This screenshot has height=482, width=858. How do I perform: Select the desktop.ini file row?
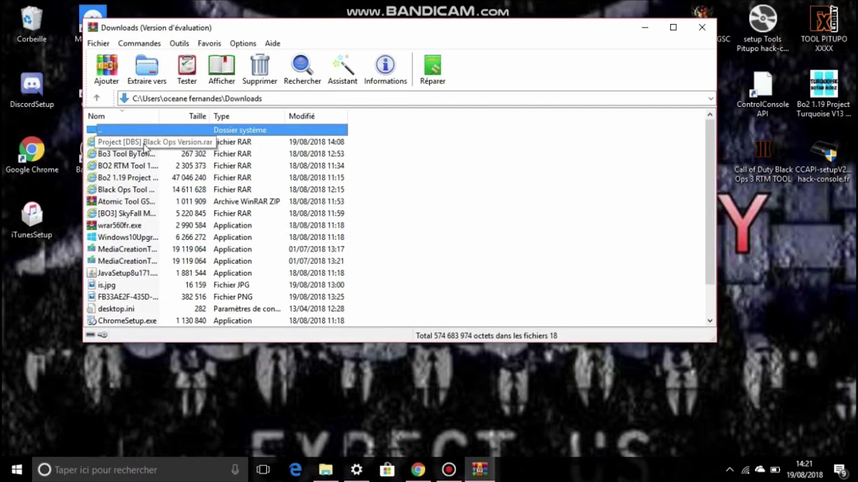(217, 309)
